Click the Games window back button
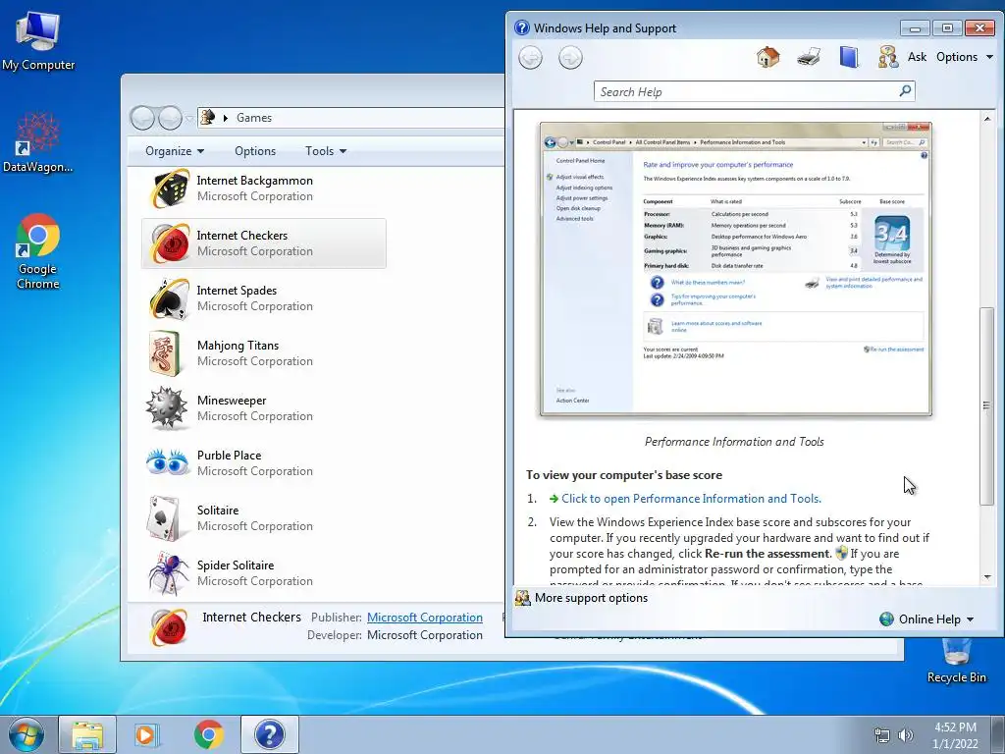The width and height of the screenshot is (1005, 754). click(142, 118)
